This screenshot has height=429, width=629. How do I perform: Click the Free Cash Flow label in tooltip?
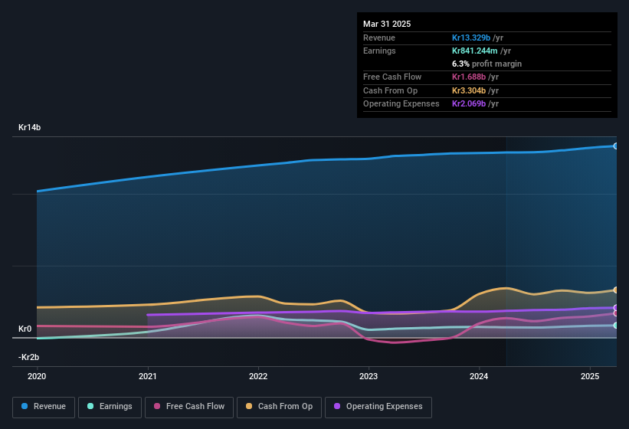coord(392,77)
